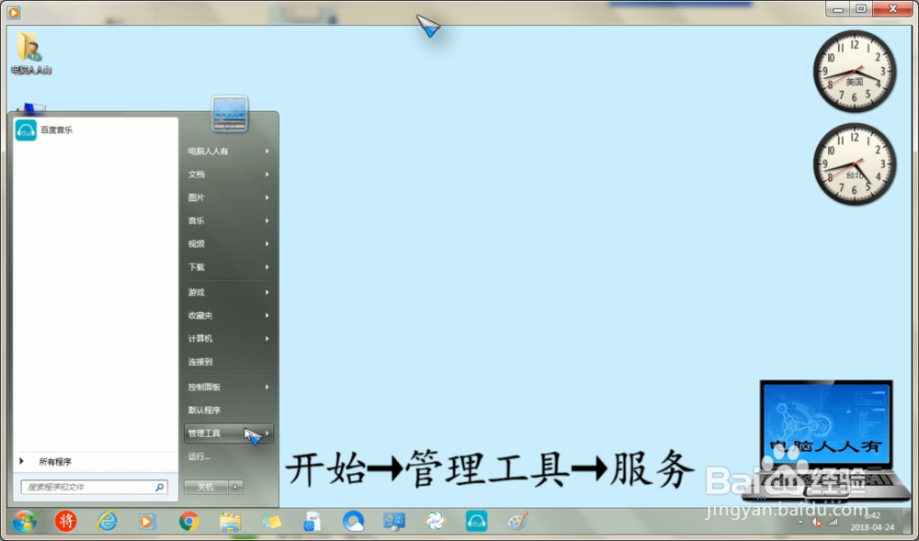Open the Windows Start orb
This screenshot has height=541, width=919.
(24, 521)
